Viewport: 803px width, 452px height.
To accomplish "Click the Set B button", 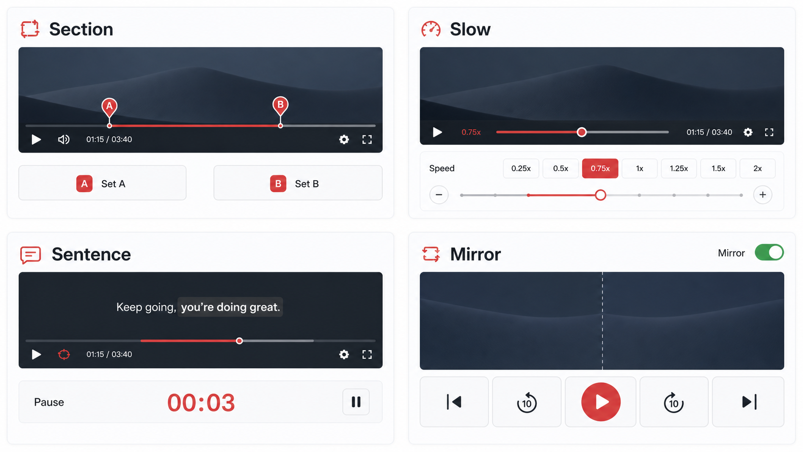I will (298, 183).
